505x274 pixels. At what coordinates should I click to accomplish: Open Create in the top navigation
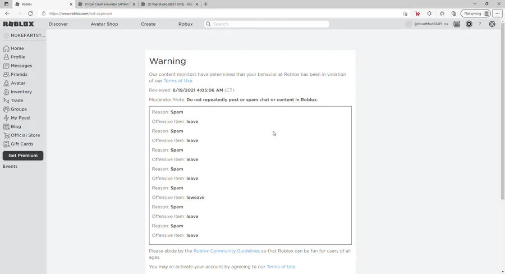(148, 24)
